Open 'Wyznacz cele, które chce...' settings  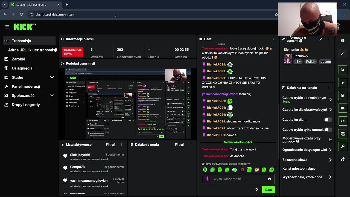307,177
